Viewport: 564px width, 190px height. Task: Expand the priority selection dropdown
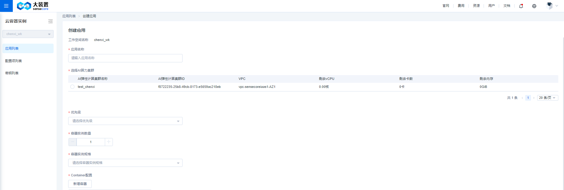coord(125,121)
